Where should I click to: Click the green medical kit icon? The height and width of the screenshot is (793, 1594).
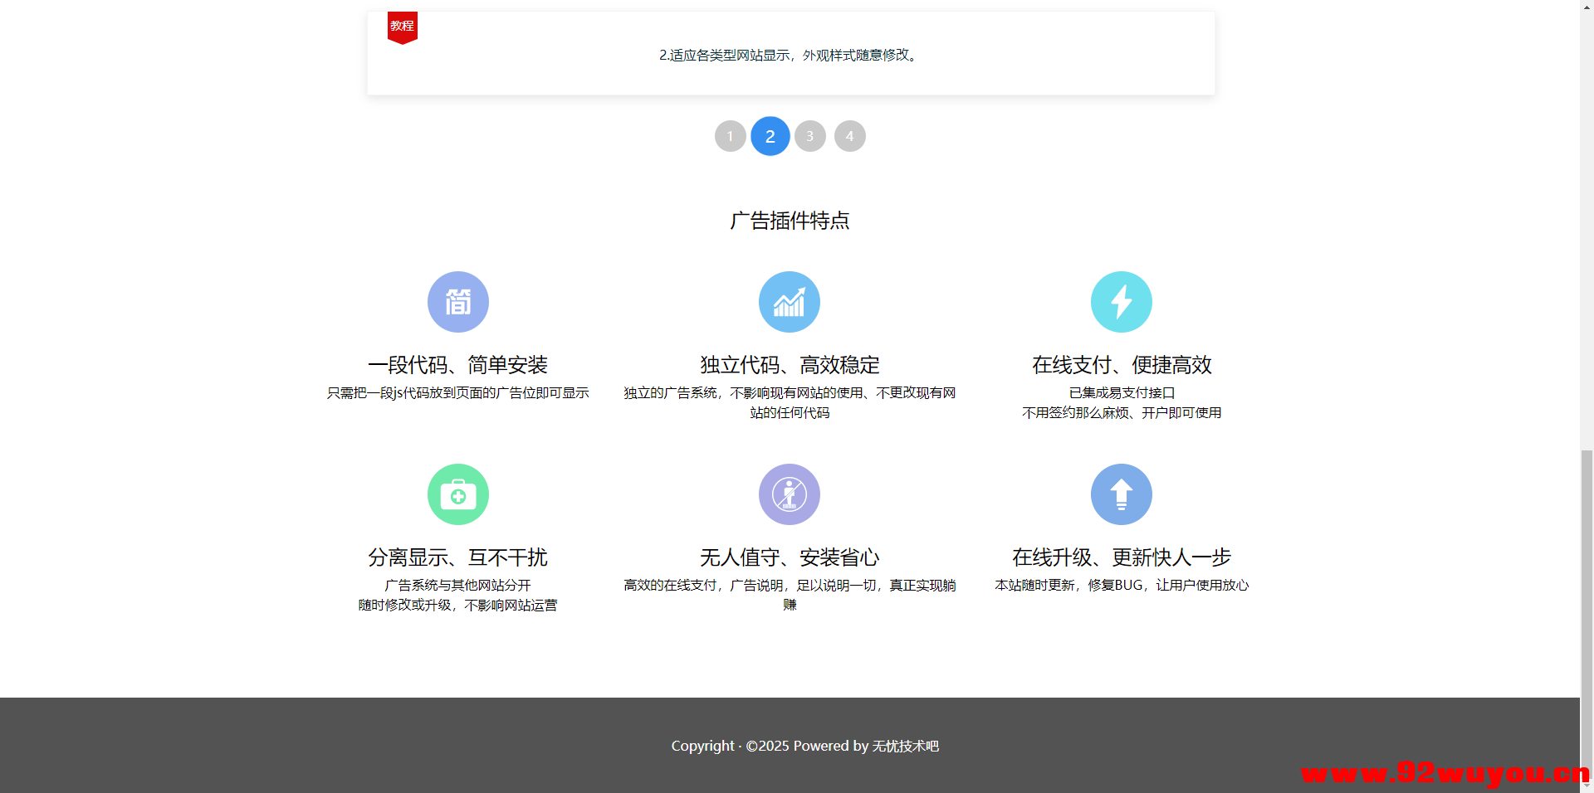coord(457,494)
